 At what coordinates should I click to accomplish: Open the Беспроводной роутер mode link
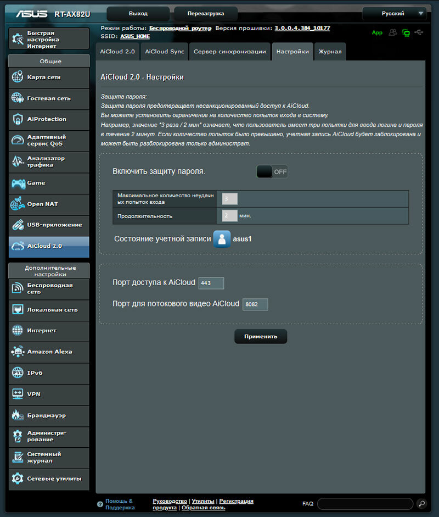pyautogui.click(x=180, y=28)
